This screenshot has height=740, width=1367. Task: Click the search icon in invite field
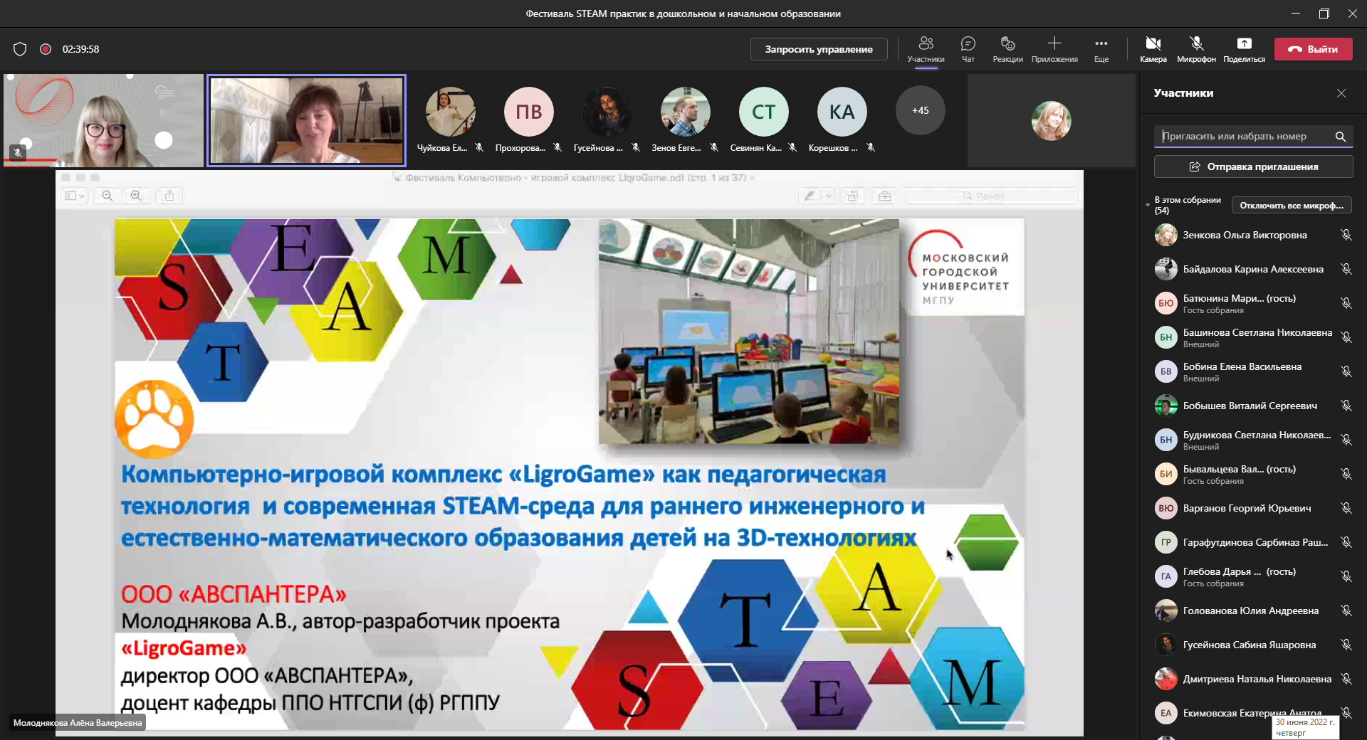[x=1340, y=137]
